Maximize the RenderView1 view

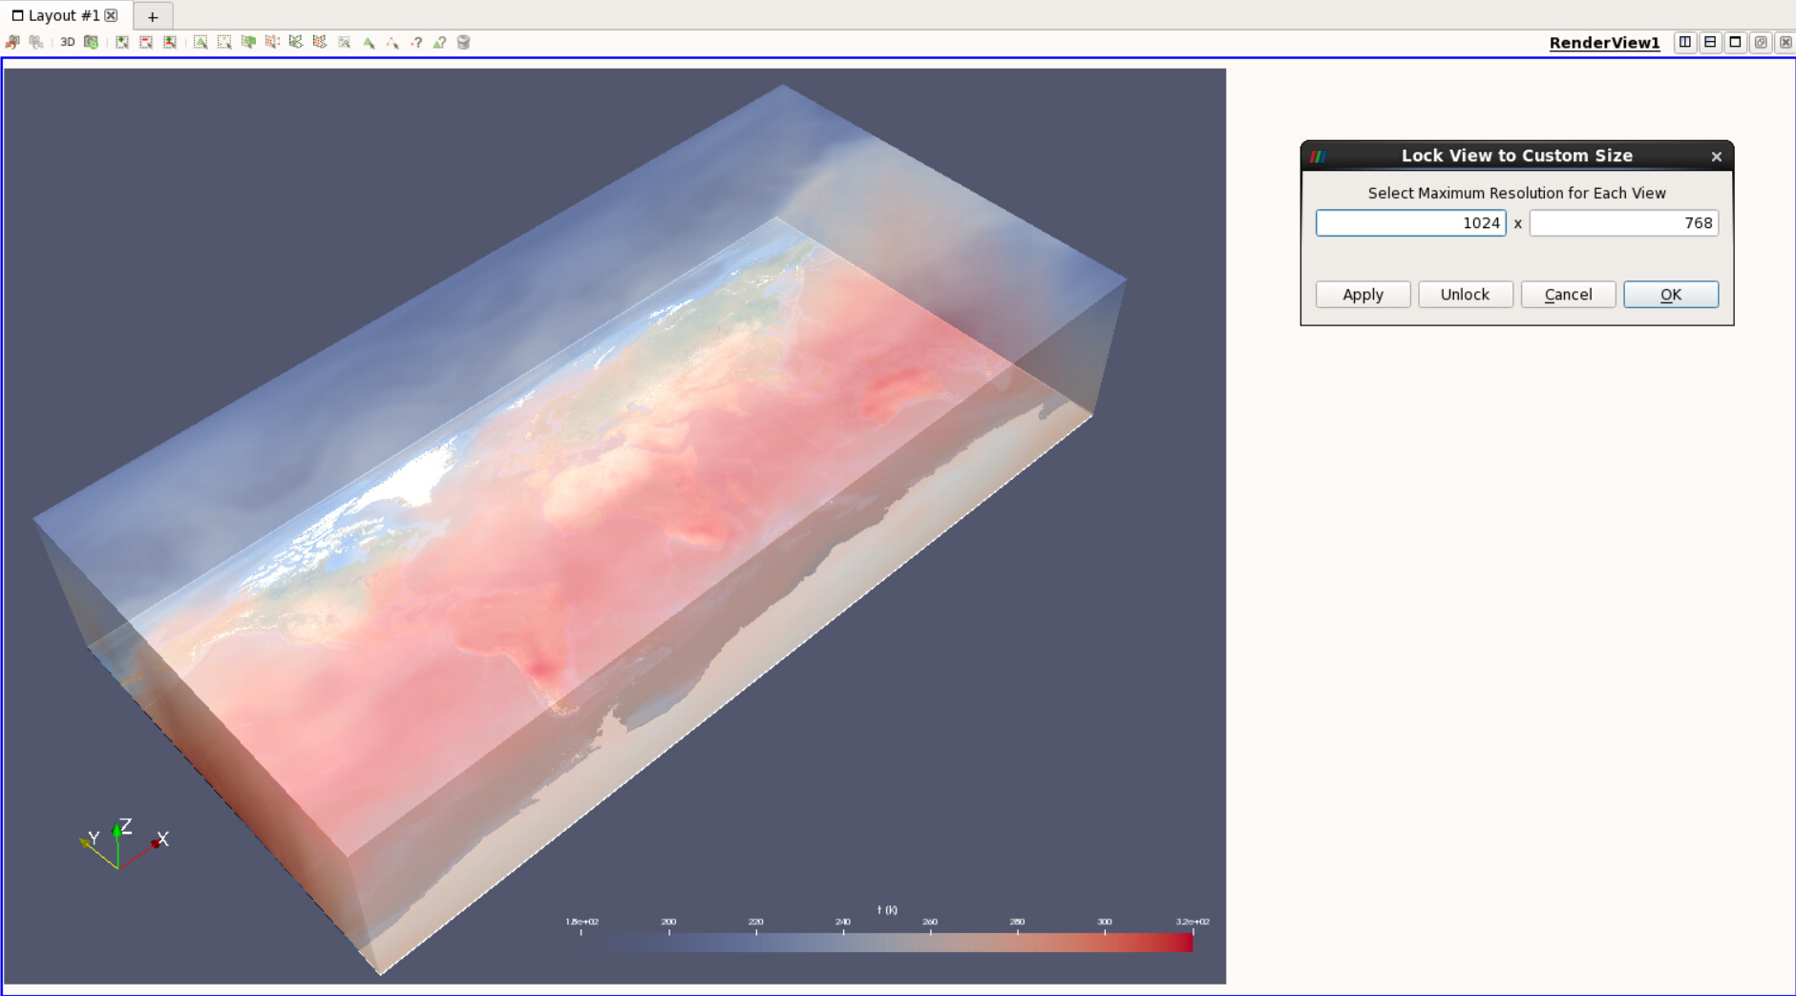pos(1736,42)
